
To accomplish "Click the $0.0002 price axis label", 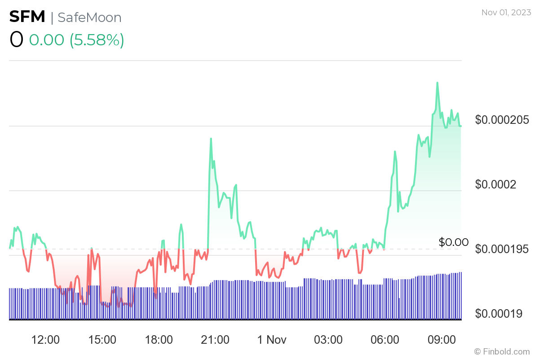I will click(x=496, y=184).
